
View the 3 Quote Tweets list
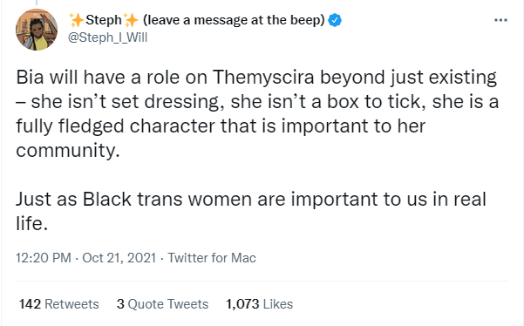coord(162,304)
